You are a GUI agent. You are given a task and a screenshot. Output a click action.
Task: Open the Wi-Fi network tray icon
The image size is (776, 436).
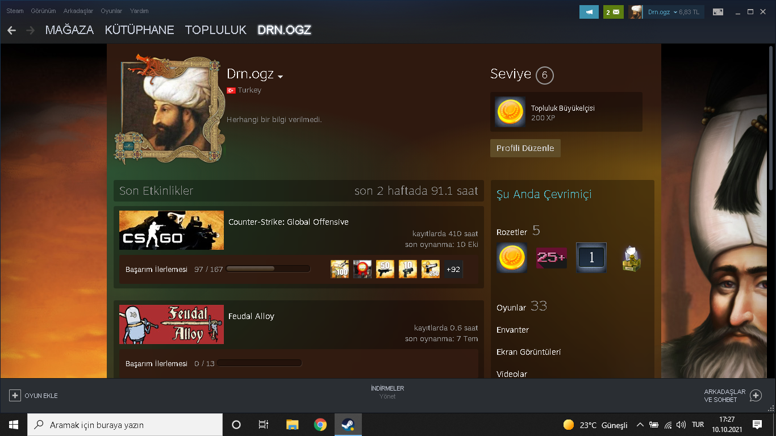click(x=667, y=425)
